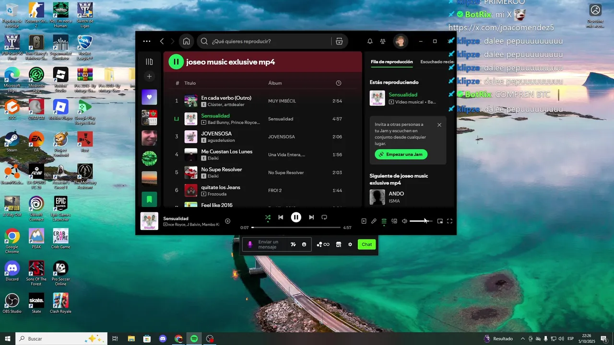
Task: Sort playlist by 'Álbum' column
Action: 275,83
